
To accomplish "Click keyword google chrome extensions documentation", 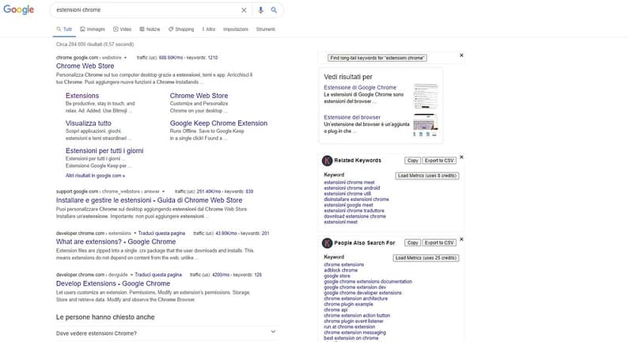I will coord(368,281).
